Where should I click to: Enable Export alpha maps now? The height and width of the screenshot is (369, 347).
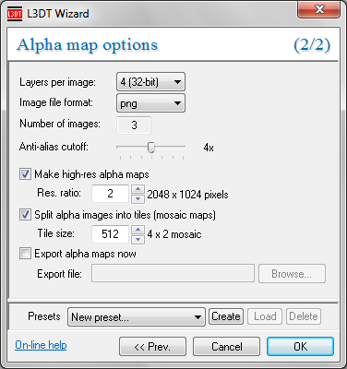[x=25, y=254]
